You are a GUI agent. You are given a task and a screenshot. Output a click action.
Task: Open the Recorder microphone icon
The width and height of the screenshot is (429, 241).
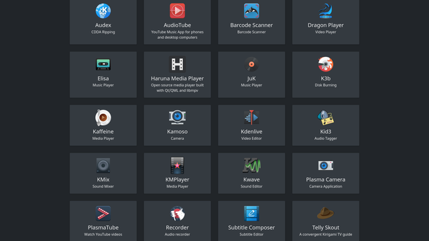(177, 214)
